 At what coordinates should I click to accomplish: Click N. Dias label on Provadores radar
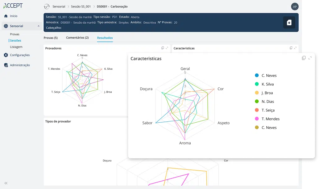pyautogui.click(x=82, y=105)
